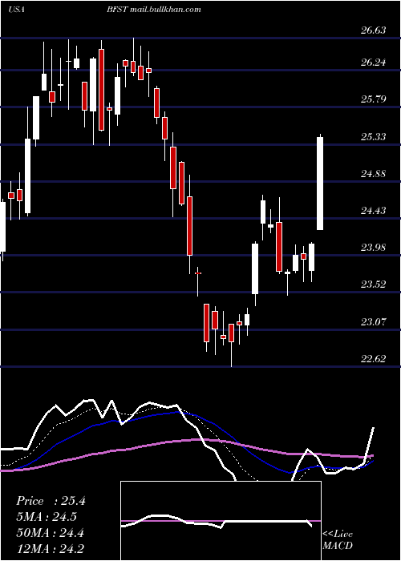This screenshot has height=561, width=401.
Task: Select the 24.43 price axis label
Action: coord(374,211)
